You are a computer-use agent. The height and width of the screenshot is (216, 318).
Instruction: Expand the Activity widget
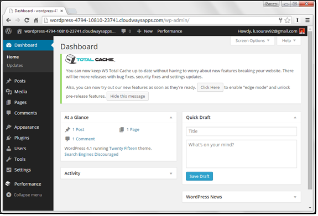171,173
